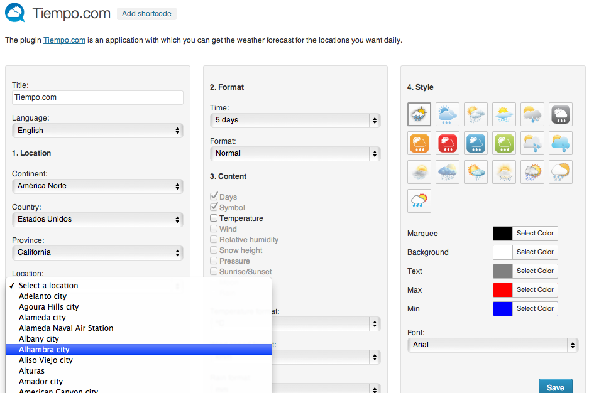The image size is (594, 393).
Task: Choose Alturas in the location list
Action: [139, 370]
